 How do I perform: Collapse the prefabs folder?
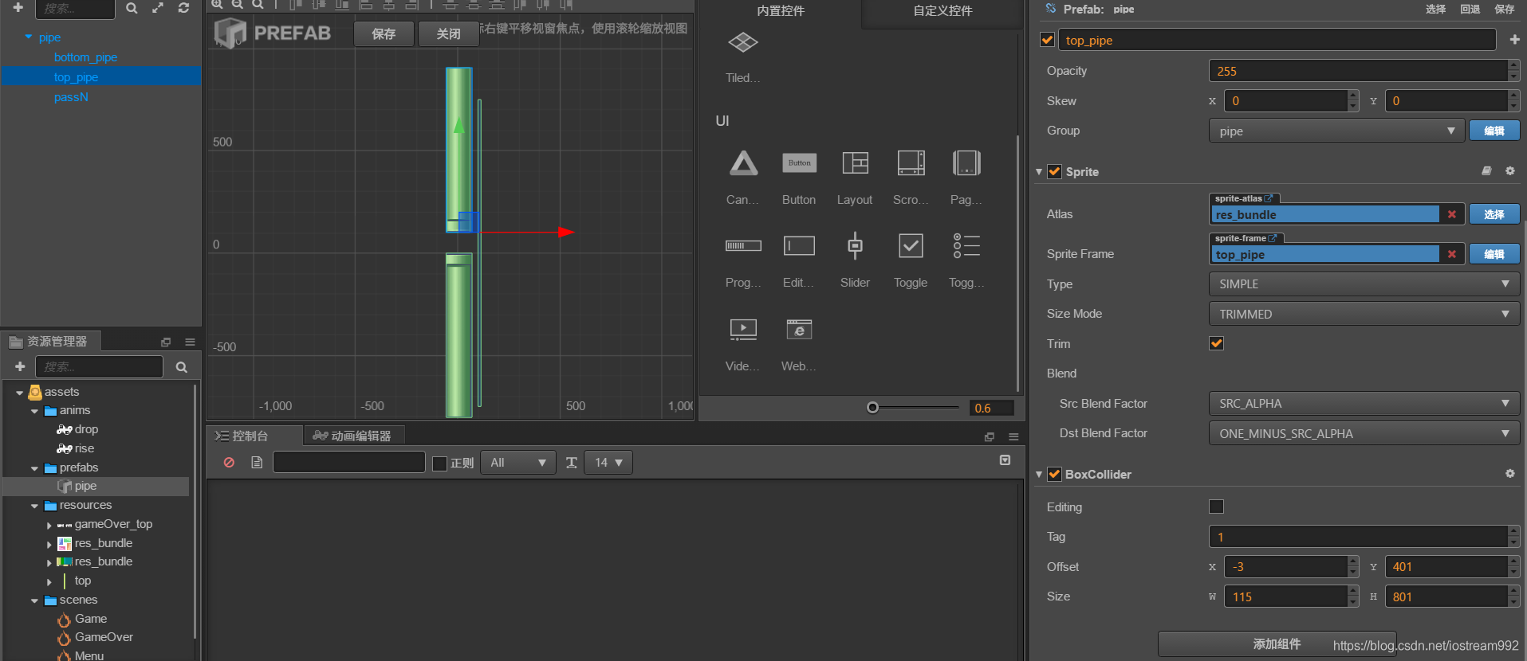tap(34, 468)
